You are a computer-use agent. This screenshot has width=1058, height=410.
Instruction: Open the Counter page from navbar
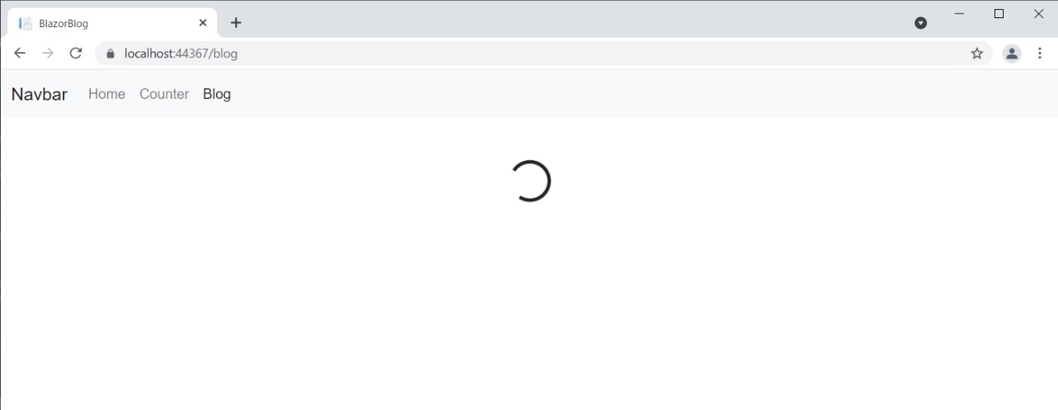pos(164,94)
